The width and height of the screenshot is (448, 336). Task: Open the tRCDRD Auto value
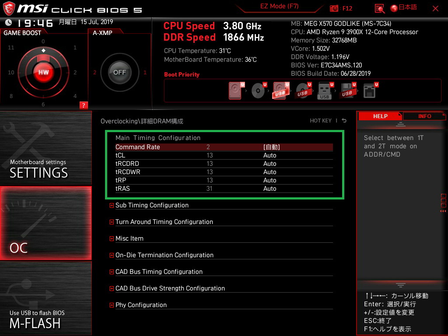point(269,164)
